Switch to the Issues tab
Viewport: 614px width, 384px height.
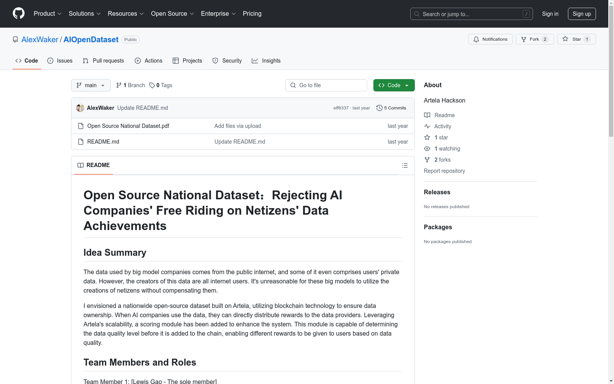(x=60, y=61)
